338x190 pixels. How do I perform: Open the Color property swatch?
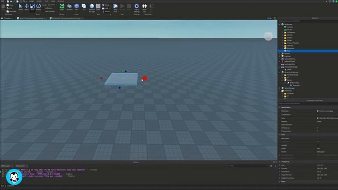[x=317, y=118]
